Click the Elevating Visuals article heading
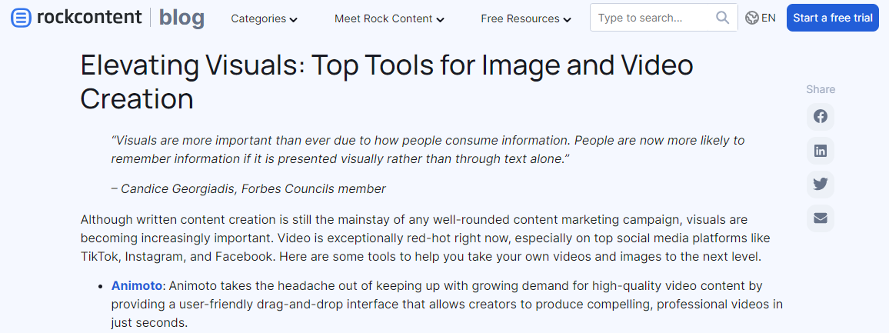This screenshot has width=889, height=333. (x=387, y=82)
